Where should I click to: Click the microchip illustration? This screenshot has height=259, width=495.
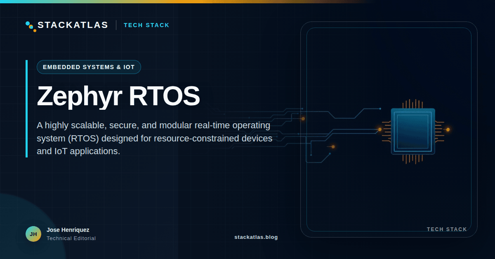[413, 132]
